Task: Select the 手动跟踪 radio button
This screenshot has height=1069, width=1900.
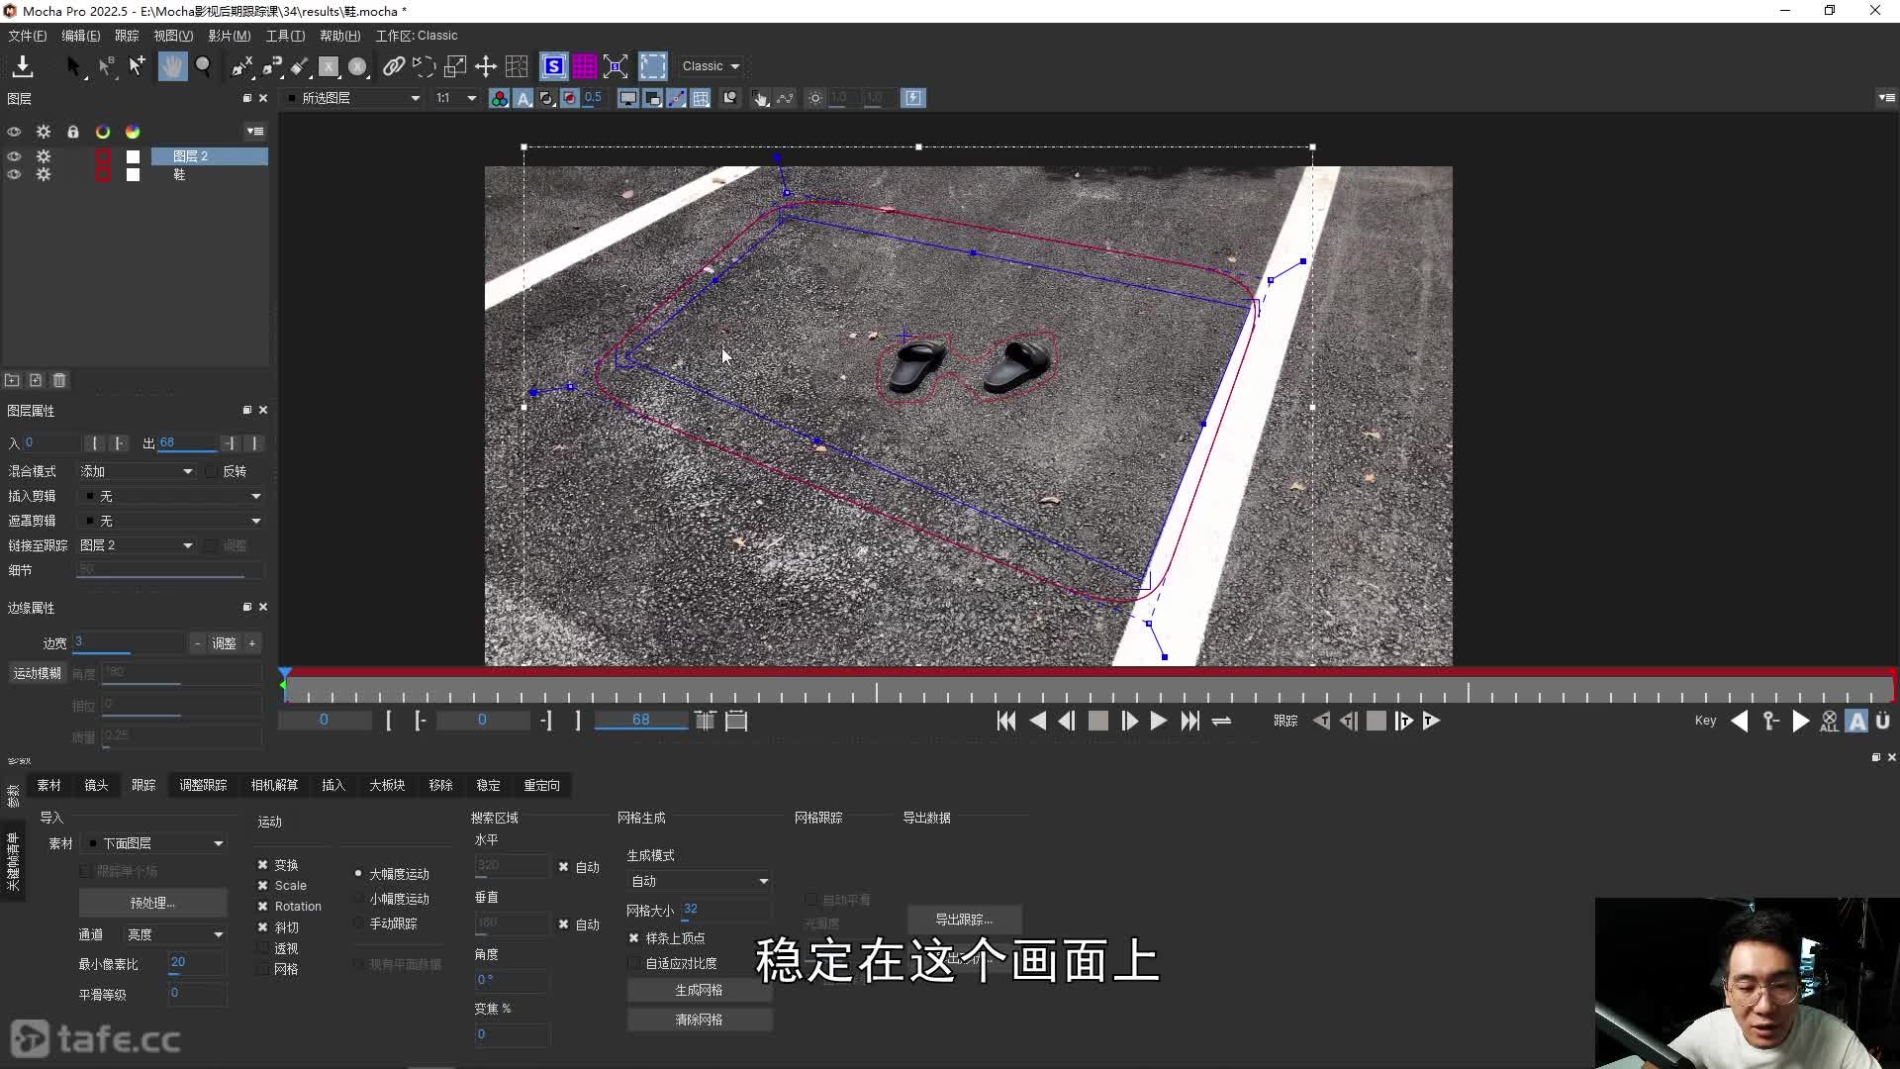Action: pos(358,923)
